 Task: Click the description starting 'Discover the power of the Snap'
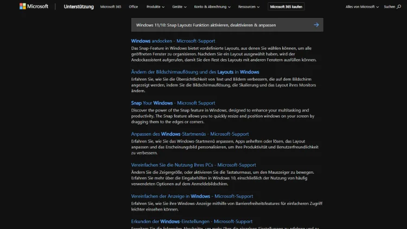point(222,116)
